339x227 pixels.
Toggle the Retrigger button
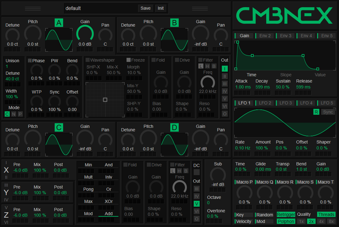(286, 214)
